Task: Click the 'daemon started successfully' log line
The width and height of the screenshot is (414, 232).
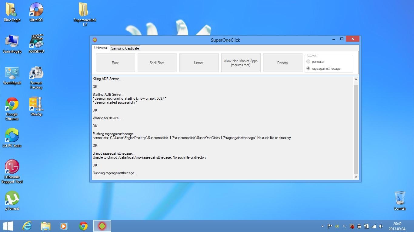Action: [x=115, y=102]
